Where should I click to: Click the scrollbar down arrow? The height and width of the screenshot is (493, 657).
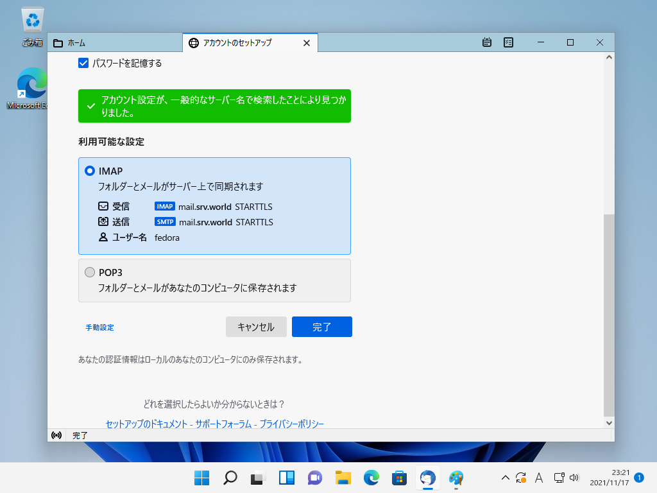tap(609, 423)
